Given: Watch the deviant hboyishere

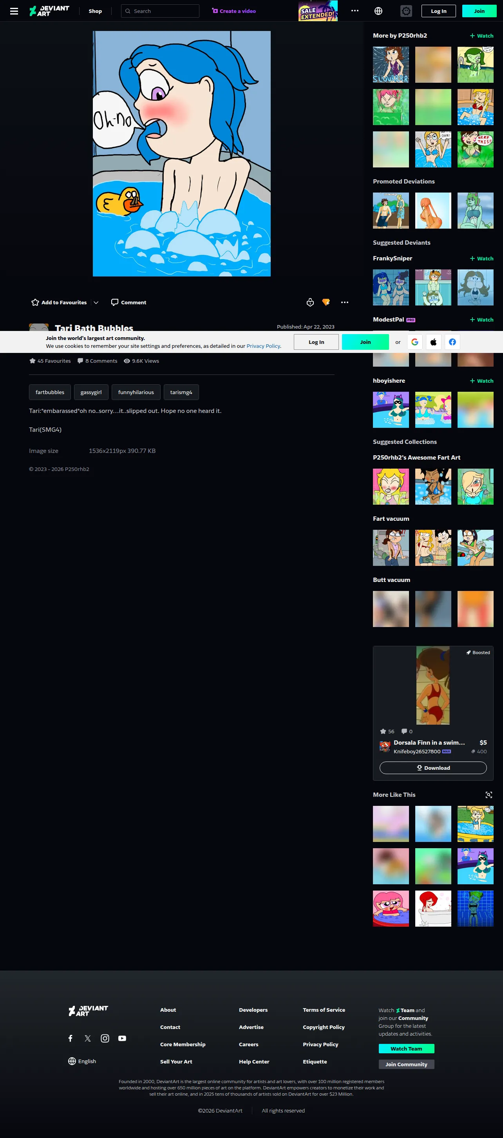Looking at the screenshot, I should click(482, 381).
